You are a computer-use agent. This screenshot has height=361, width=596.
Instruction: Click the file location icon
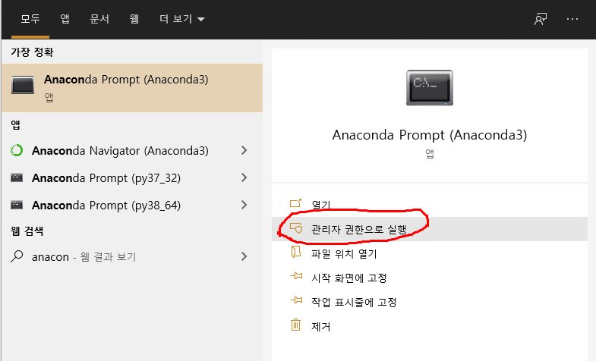tap(295, 252)
